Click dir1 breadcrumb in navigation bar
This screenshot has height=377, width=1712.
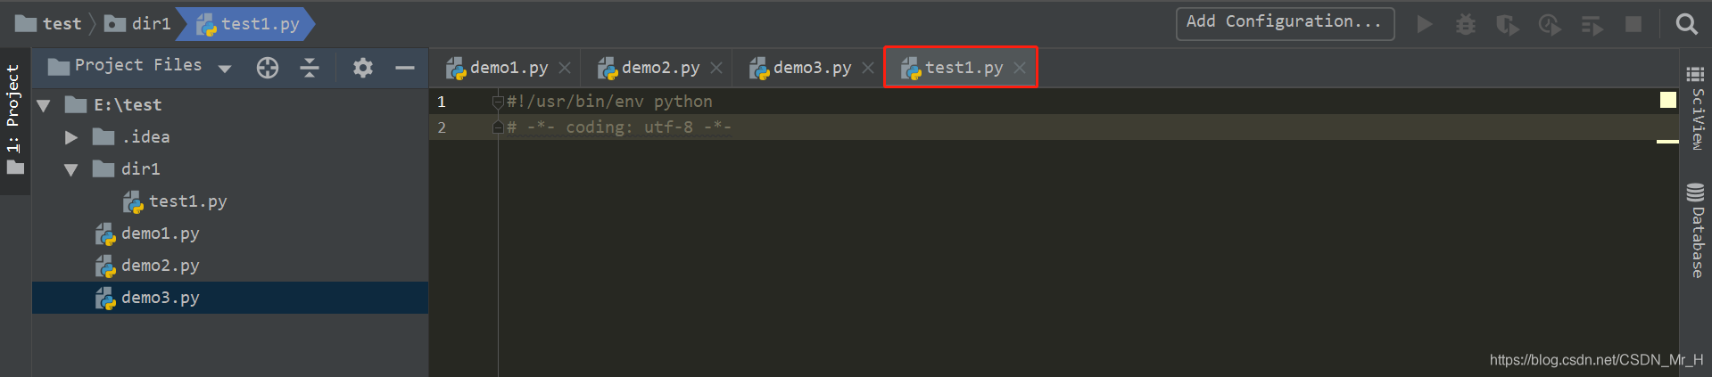tap(138, 24)
